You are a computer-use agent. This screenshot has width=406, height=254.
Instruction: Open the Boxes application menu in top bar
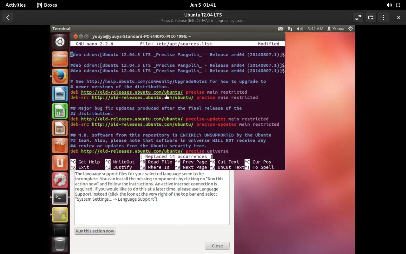47,5
